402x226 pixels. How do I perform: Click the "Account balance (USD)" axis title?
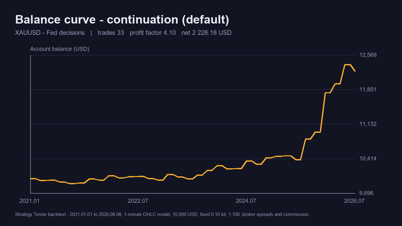point(60,49)
